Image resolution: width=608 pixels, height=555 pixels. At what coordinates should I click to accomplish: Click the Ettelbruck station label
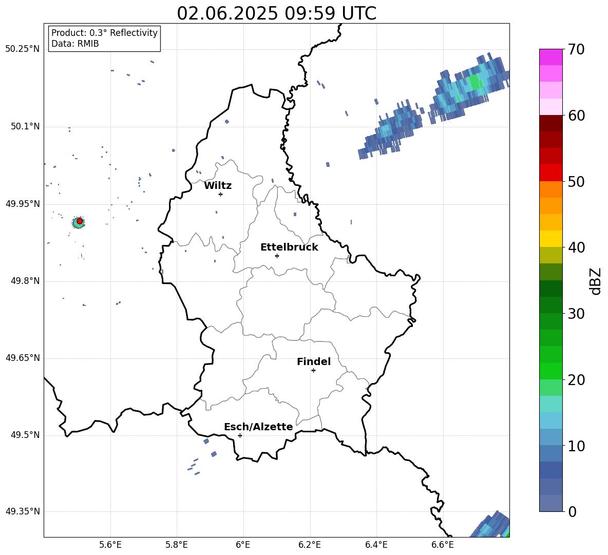[x=289, y=247]
